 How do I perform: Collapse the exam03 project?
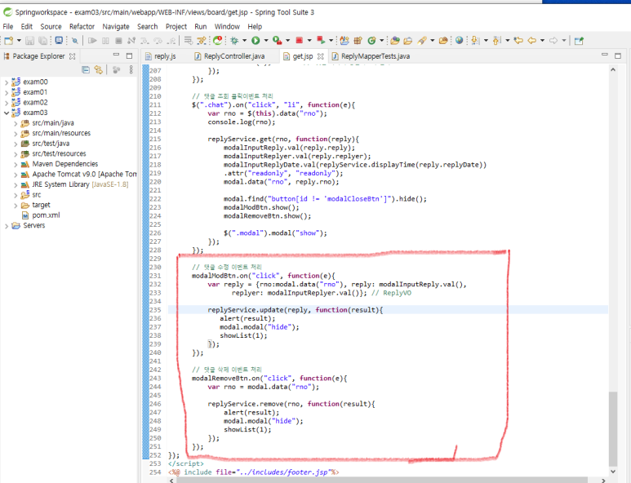pos(7,113)
